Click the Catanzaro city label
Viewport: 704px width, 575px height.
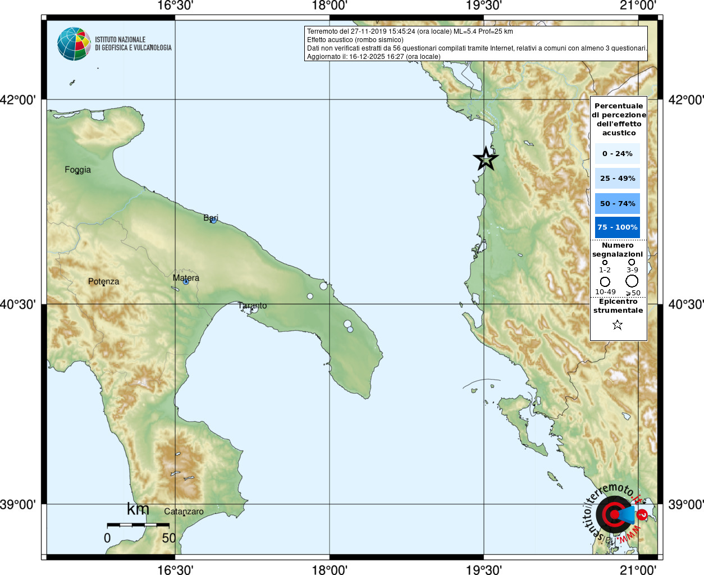coord(184,512)
